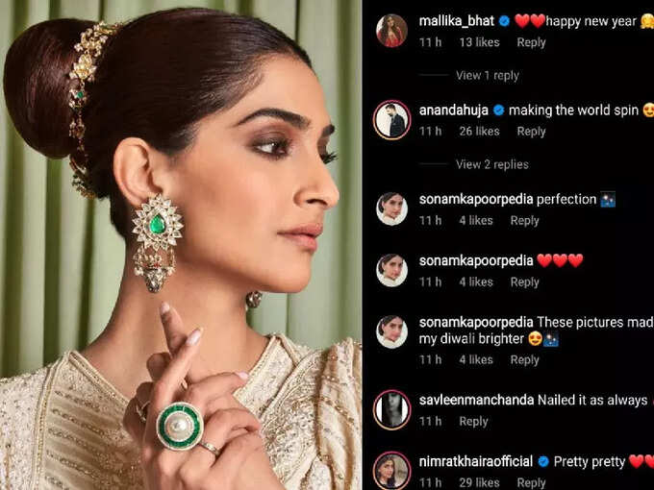Reply to mallika_bhat's happy new year comment
654x490 pixels.
pyautogui.click(x=531, y=42)
